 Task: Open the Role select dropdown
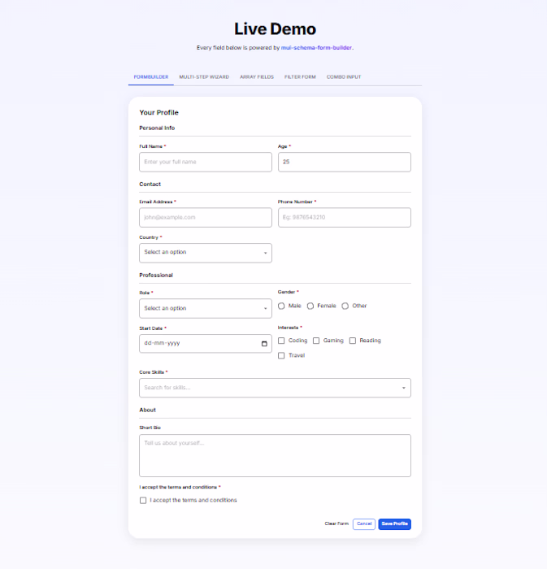coord(206,308)
